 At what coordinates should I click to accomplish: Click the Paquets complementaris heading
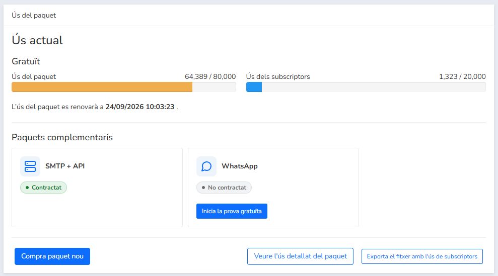62,137
